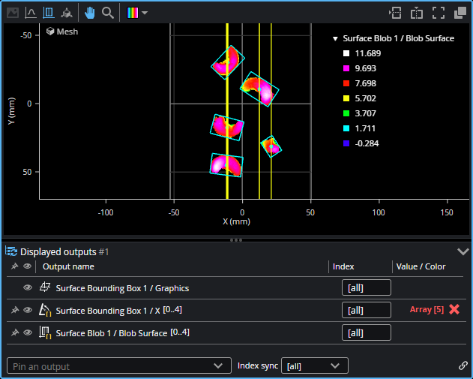Click the fullscreen expand icon
The width and height of the screenshot is (473, 379).
click(439, 13)
